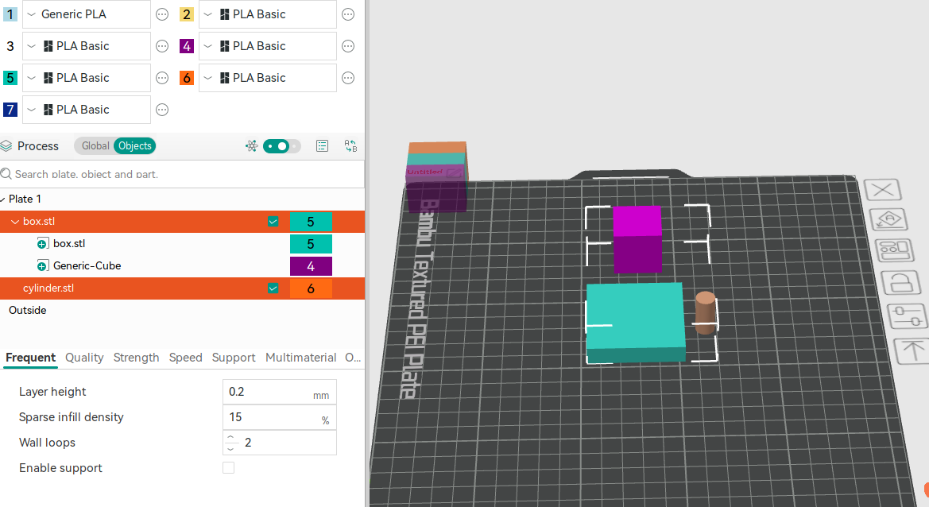Image resolution: width=929 pixels, height=507 pixels.
Task: Decrease Wall loops with the down arrow
Action: click(x=231, y=448)
